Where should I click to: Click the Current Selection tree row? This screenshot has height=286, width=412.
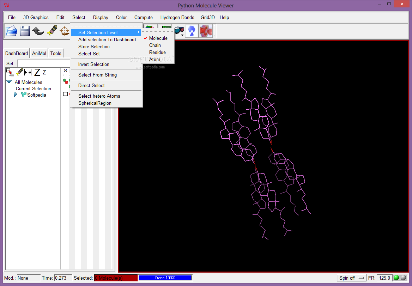(34, 89)
